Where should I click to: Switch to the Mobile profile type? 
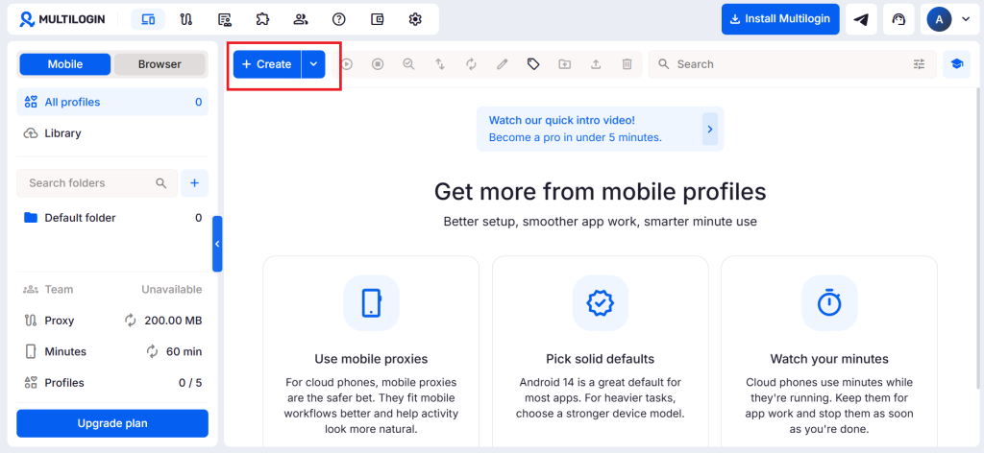65,64
